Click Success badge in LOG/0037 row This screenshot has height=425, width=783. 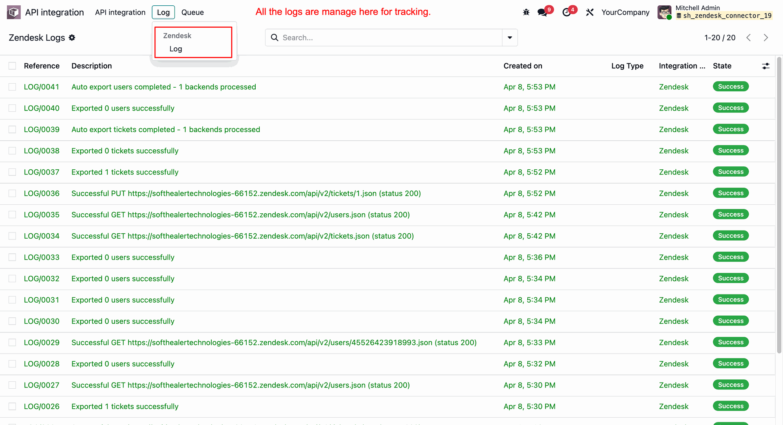pos(730,172)
